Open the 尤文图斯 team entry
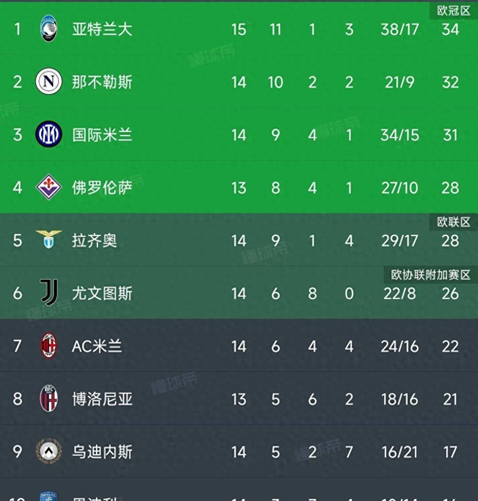The width and height of the screenshot is (478, 501). (x=102, y=293)
